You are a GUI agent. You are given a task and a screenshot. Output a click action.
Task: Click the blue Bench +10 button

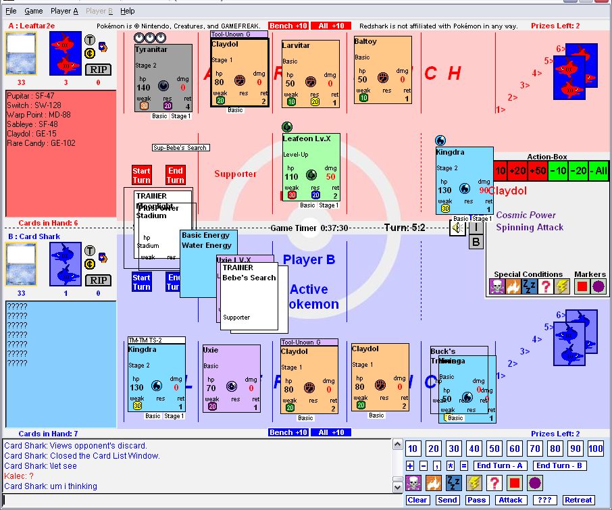tap(288, 432)
